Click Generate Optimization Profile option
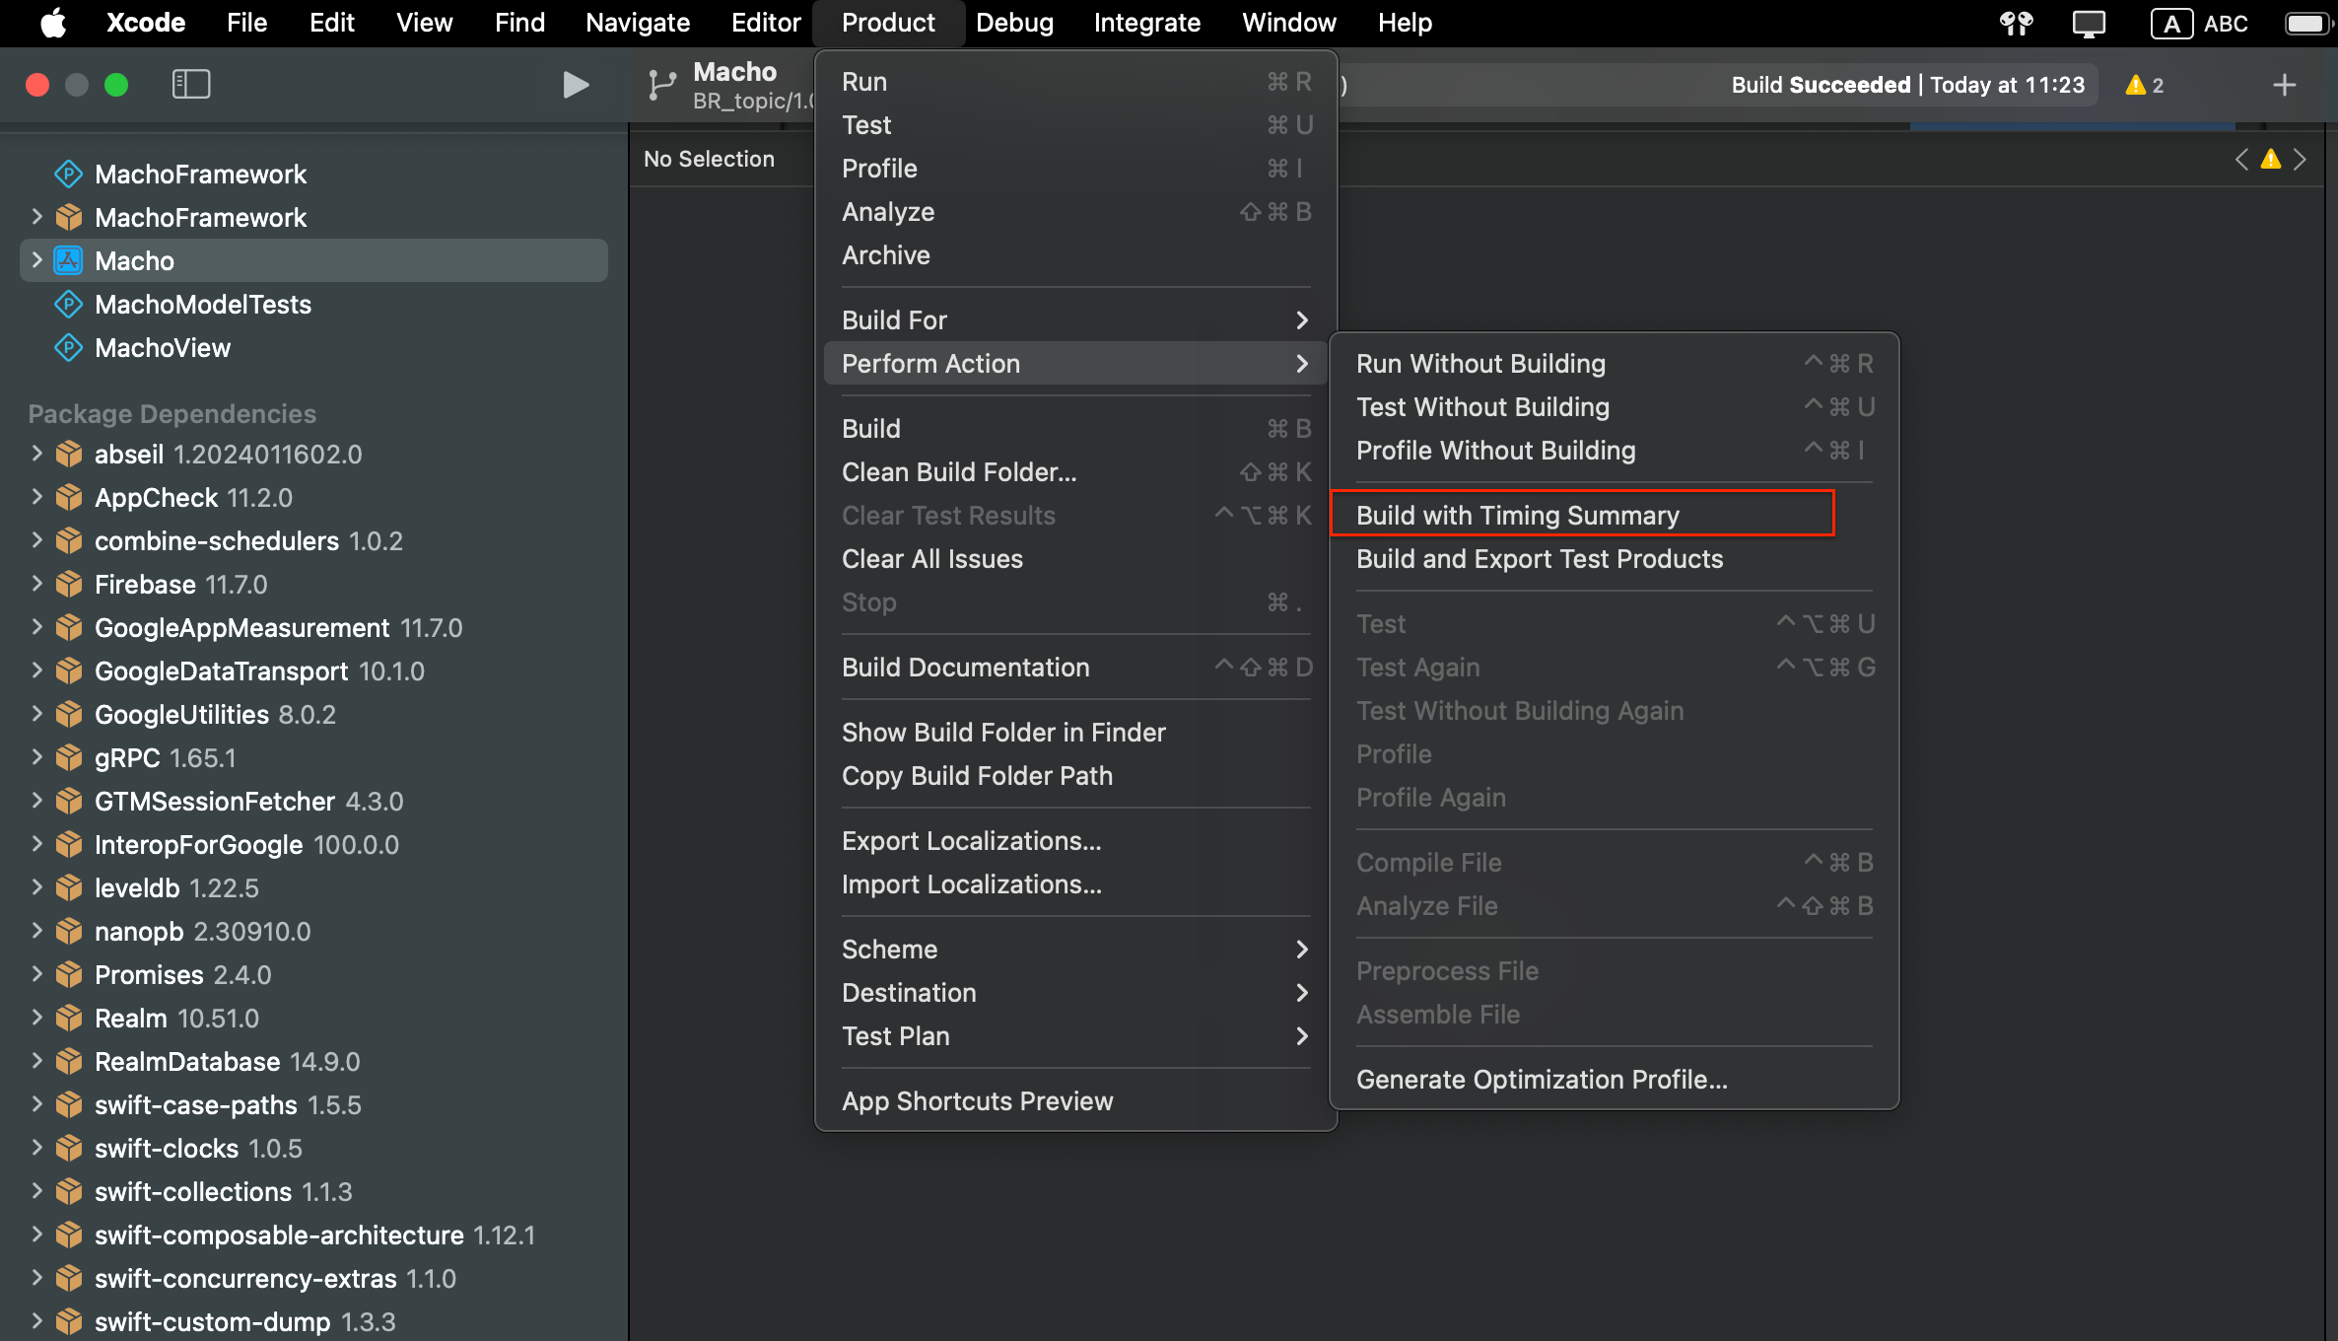Image resolution: width=2338 pixels, height=1341 pixels. tap(1542, 1079)
